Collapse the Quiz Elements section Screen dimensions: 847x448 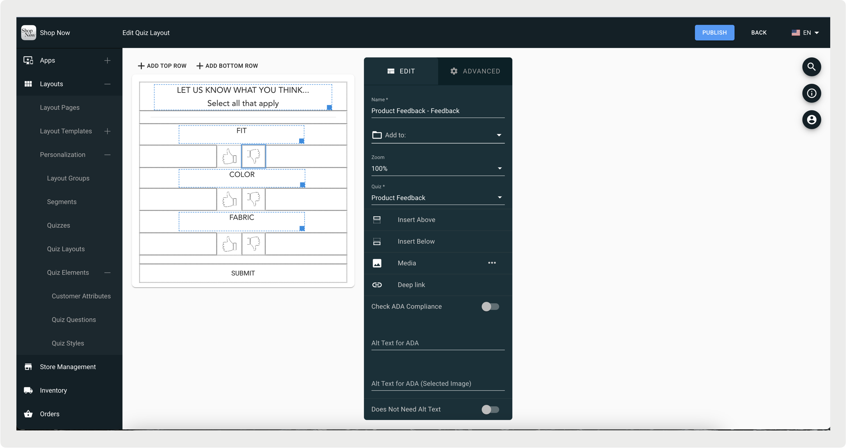point(107,273)
